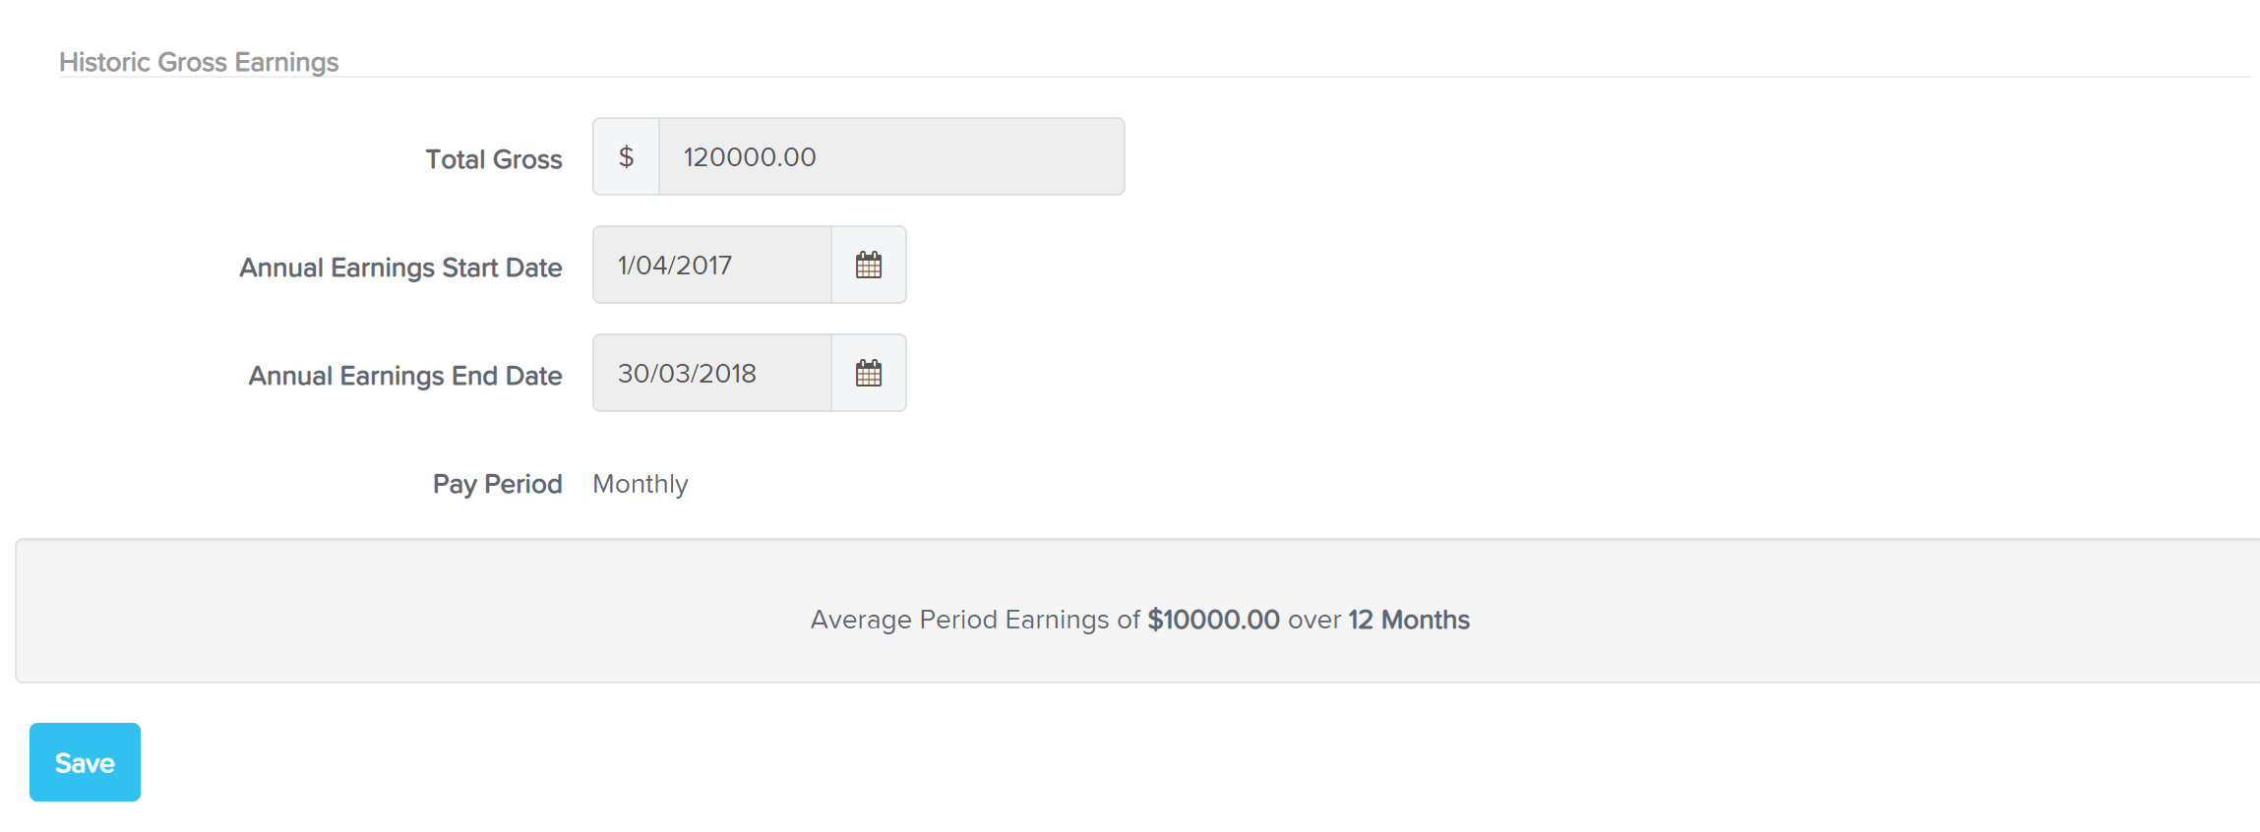This screenshot has height=832, width=2260.
Task: Select the end date field showing 30/03/2018
Action: [712, 373]
